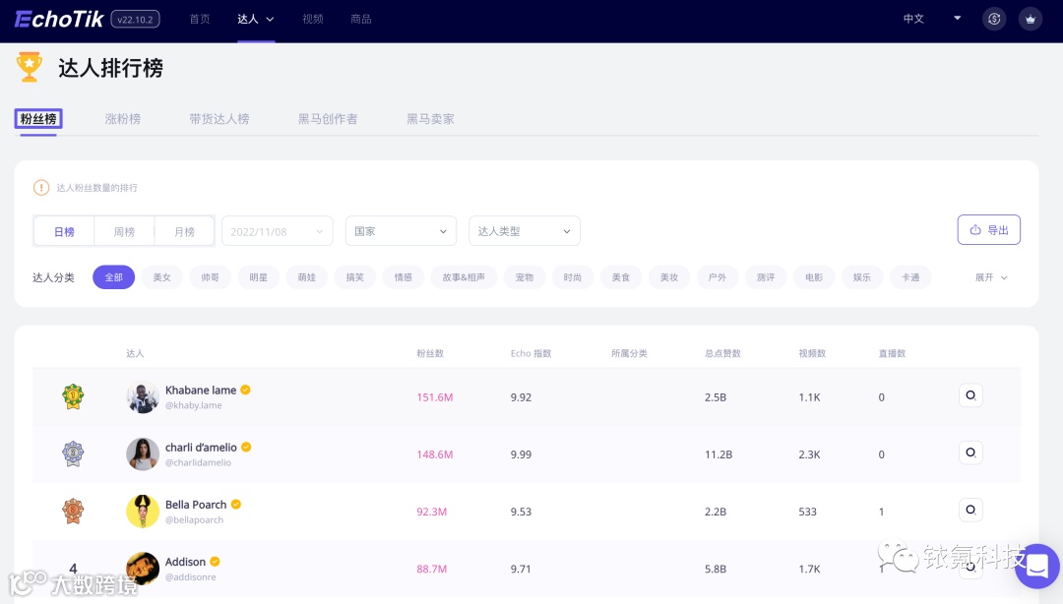Click the gold first-place medal badge
The image size is (1063, 604).
pos(73,395)
